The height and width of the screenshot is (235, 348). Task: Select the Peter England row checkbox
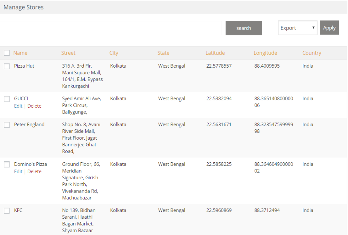(x=7, y=125)
